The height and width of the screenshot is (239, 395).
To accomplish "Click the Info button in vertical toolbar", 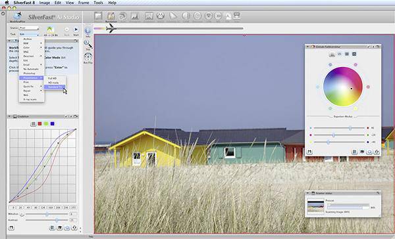I will (x=88, y=31).
